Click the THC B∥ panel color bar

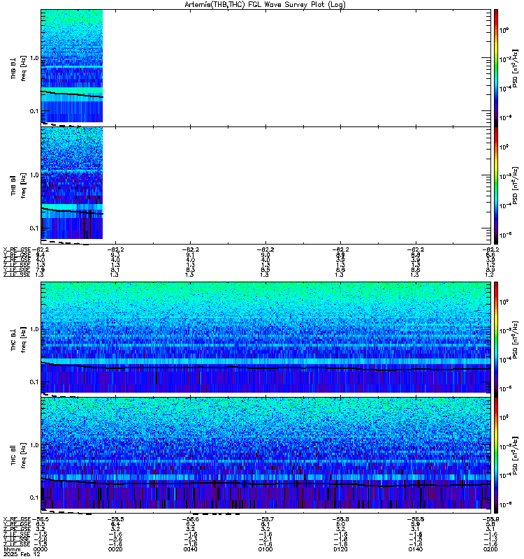[x=496, y=456]
